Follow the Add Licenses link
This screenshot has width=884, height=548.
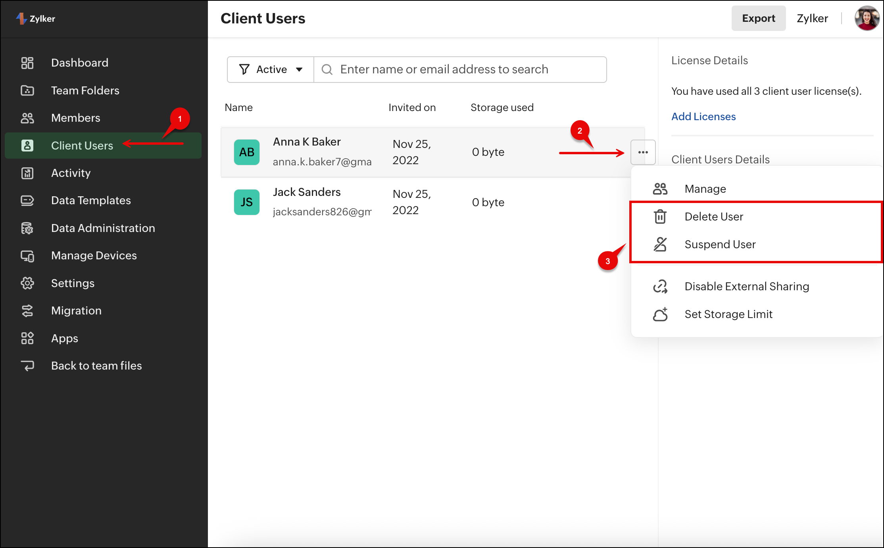[x=703, y=117]
